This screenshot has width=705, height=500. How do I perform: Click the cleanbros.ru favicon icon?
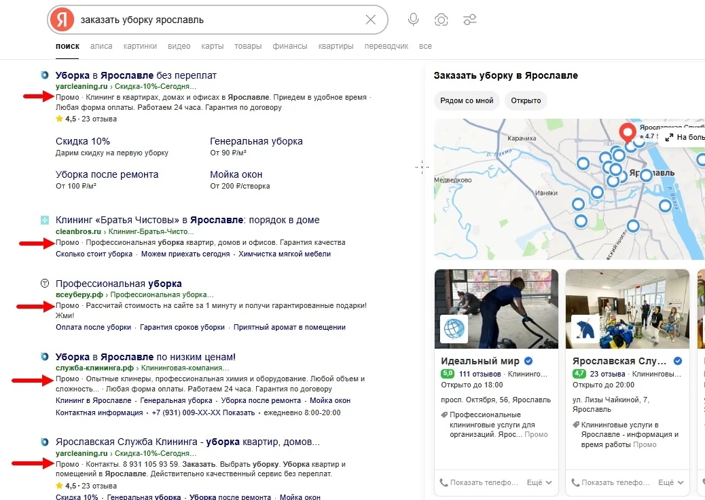click(45, 220)
